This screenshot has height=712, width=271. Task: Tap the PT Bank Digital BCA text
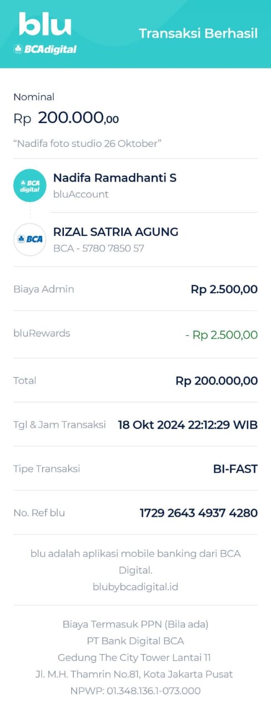click(x=135, y=641)
